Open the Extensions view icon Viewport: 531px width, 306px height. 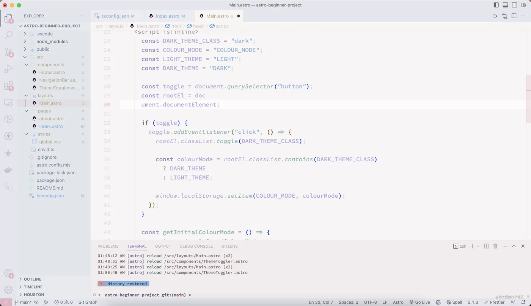coord(8,86)
